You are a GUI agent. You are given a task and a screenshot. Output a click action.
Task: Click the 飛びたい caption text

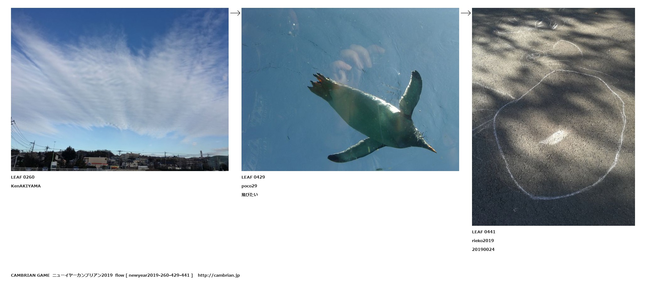(250, 195)
